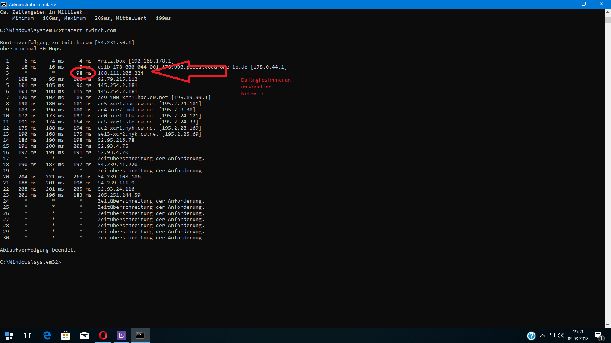Click 'ae0-xcr1.ltw.cw.net' hop entry
Screen dimensions: 611x343
[149, 116]
